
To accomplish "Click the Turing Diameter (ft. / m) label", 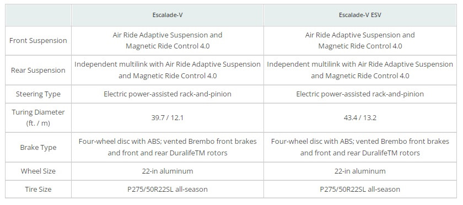I will (38, 117).
